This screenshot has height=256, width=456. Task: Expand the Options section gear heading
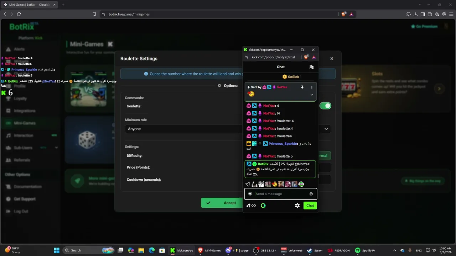click(228, 86)
